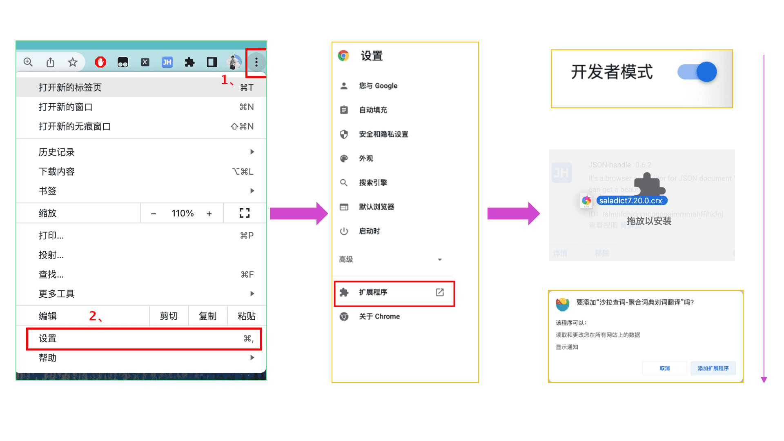This screenshot has width=784, height=441.
Task: Open 安全和隐私设置 in sidebar
Action: click(x=383, y=134)
